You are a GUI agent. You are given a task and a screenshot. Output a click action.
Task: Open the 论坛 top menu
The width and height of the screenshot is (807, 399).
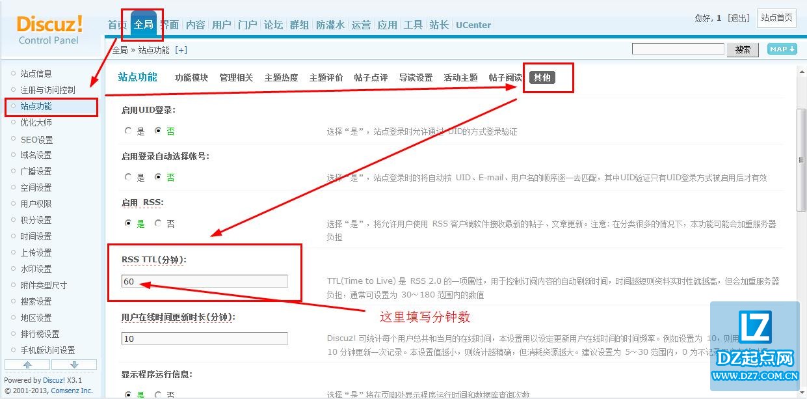[274, 25]
